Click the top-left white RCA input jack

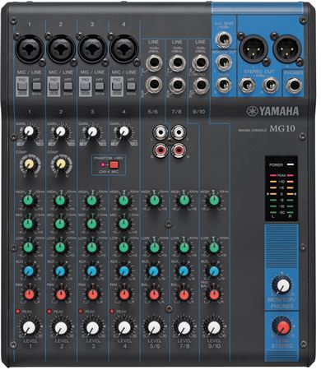point(160,132)
